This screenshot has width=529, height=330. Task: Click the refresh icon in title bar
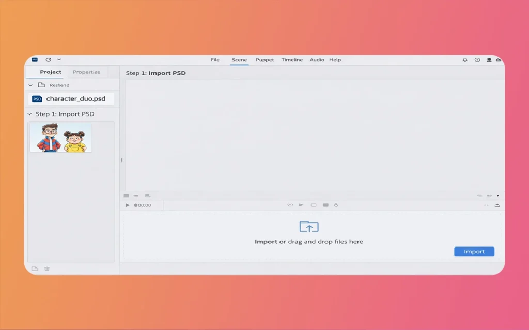[x=48, y=60]
